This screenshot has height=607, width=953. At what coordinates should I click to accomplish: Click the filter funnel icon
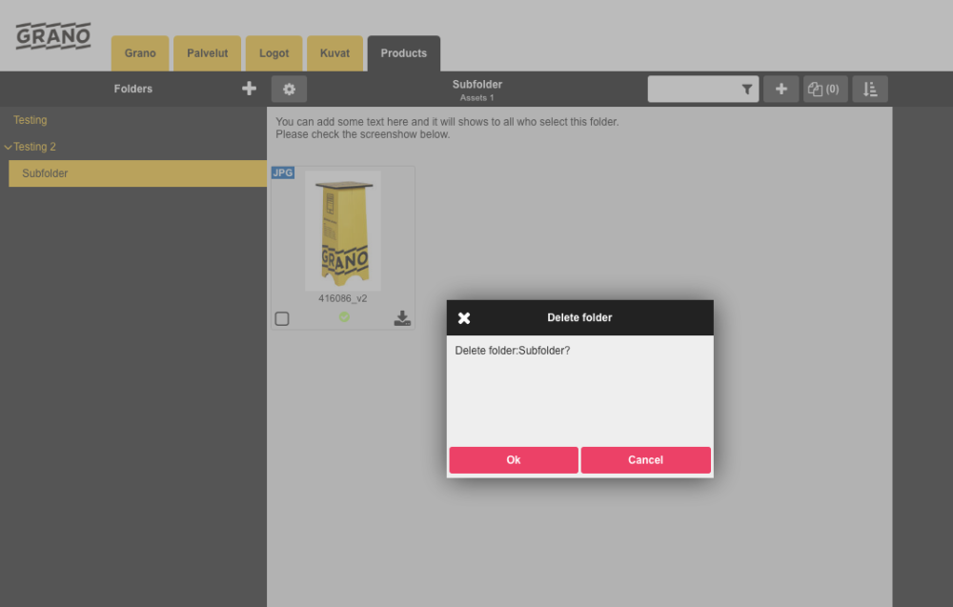(747, 90)
